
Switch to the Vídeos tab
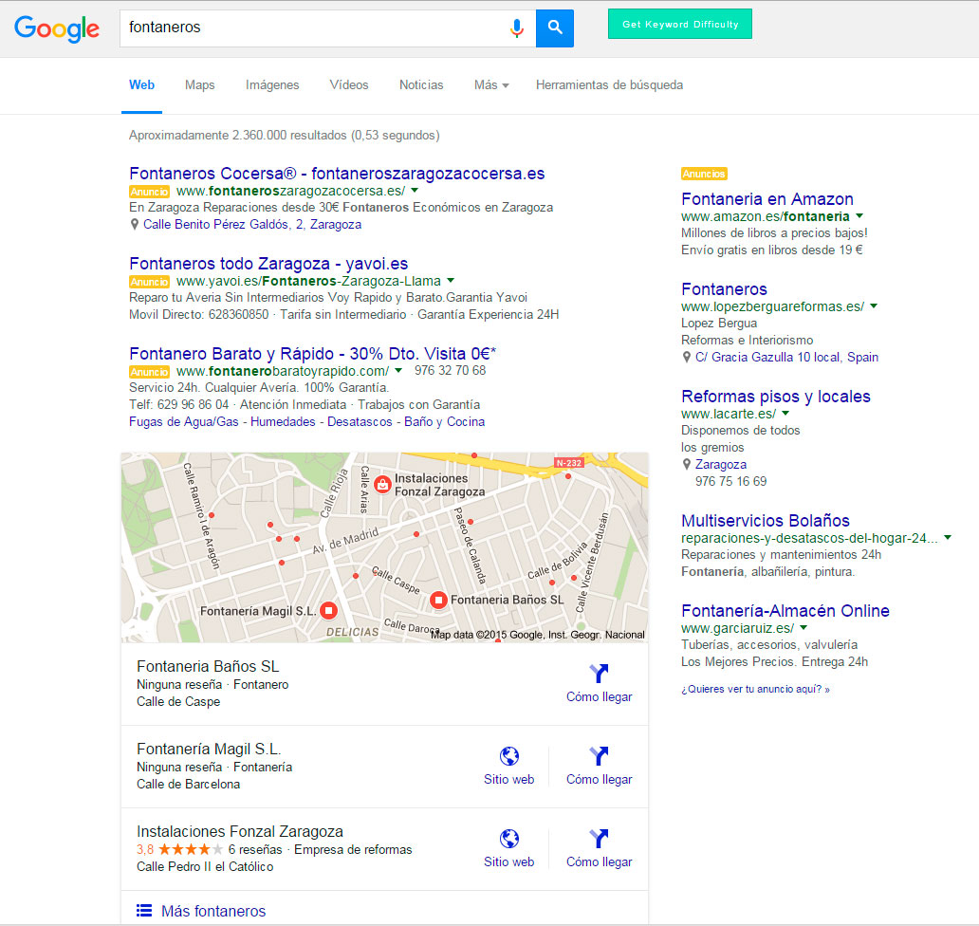[349, 85]
